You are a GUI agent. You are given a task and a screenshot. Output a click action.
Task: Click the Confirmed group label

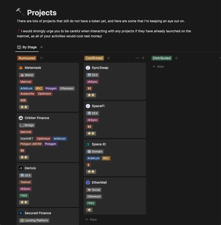coord(94,58)
